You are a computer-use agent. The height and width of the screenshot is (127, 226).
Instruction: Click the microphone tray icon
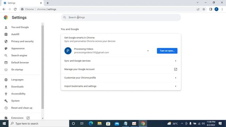point(190,123)
